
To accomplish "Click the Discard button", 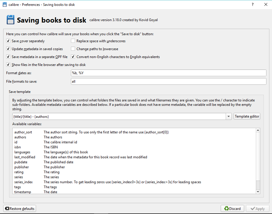I will pos(232,208).
